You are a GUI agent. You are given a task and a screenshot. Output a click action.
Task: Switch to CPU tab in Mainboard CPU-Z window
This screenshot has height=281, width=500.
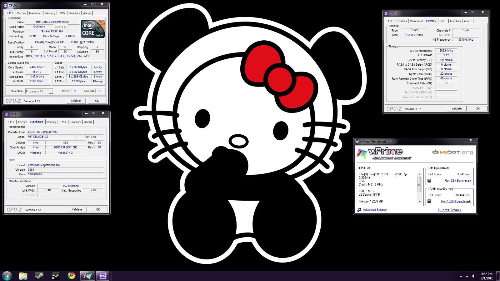tap(11, 122)
